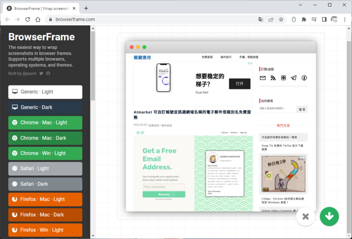352x239 pixels.
Task: Select the Generic · Dark frame
Action: click(x=45, y=107)
